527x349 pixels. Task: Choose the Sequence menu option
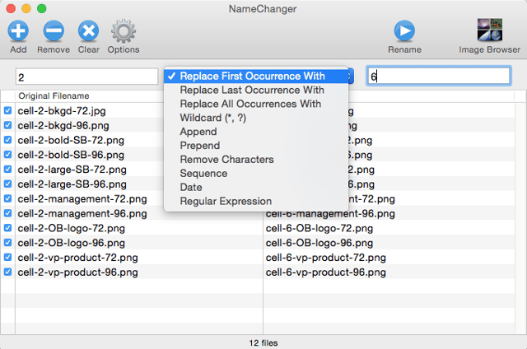pos(256,174)
